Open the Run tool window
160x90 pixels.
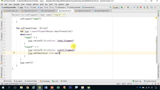(55, 81)
